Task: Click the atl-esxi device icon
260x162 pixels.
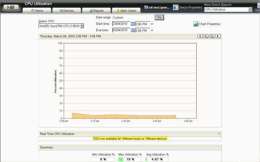Action: (x=146, y=7)
